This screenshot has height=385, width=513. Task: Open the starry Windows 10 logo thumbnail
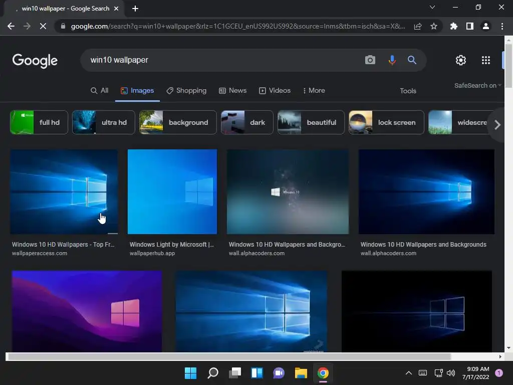(288, 191)
